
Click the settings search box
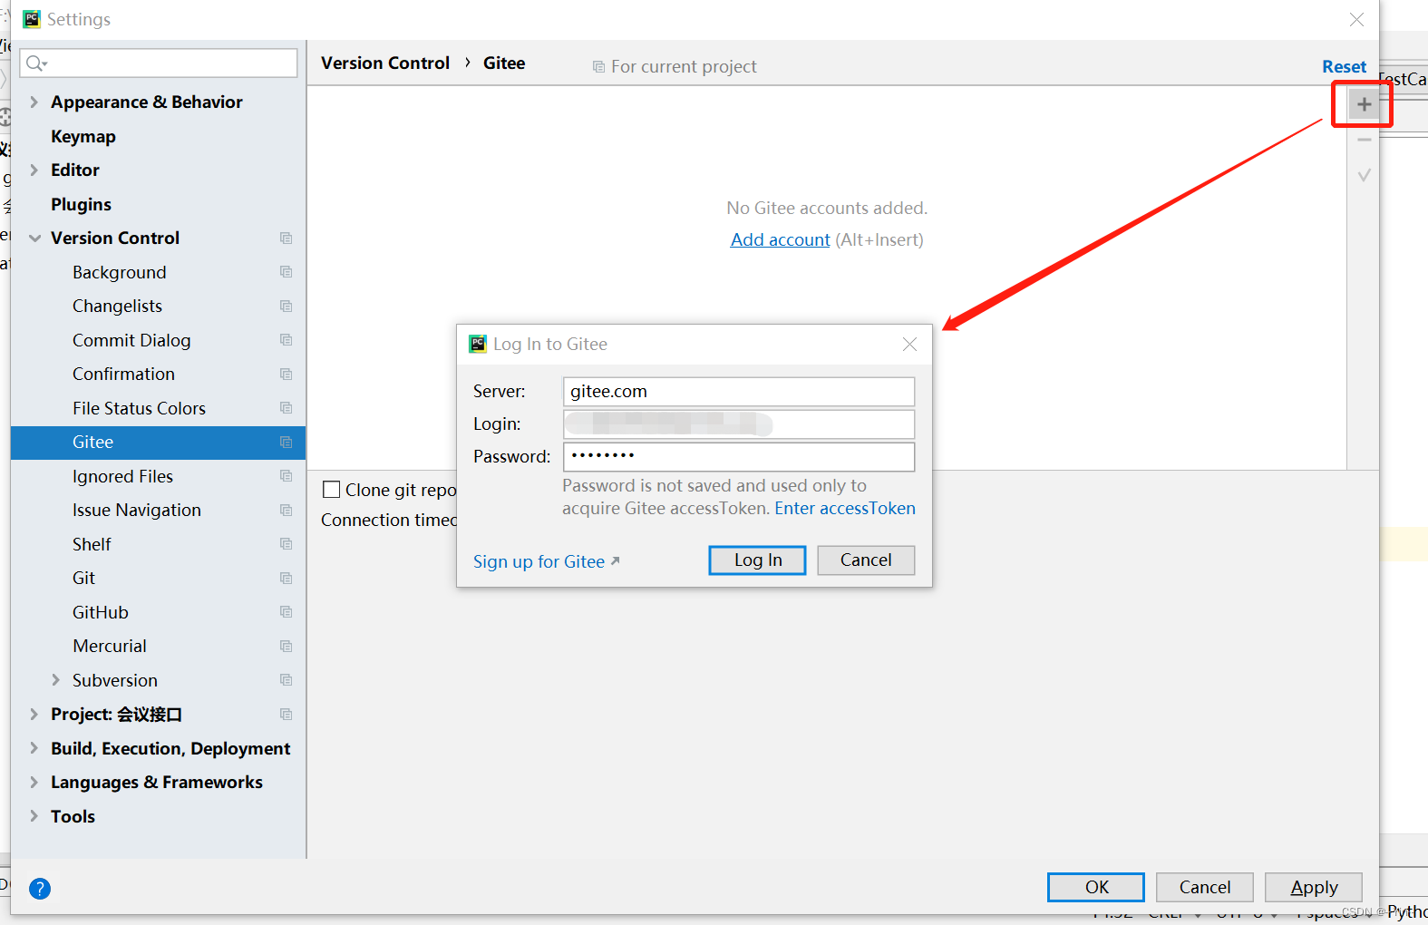point(159,63)
